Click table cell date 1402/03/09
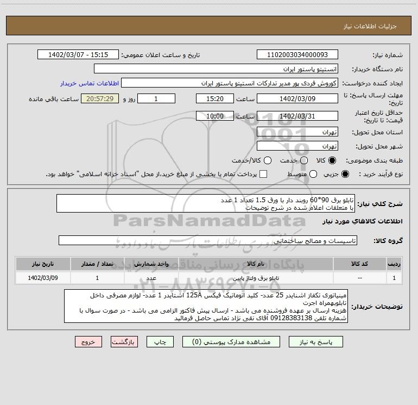Viewport: 418px width, 405px height. (x=43, y=278)
